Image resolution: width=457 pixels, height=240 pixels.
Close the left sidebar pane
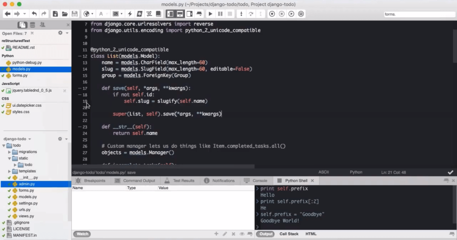[68, 25]
